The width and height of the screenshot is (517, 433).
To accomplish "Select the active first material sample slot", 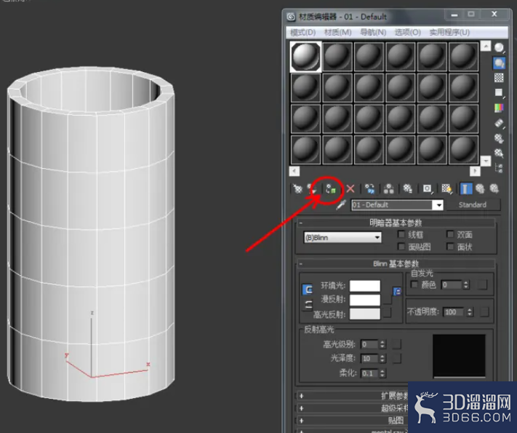I will point(305,57).
